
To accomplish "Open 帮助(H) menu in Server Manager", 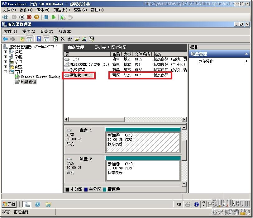I will coord(65,31).
